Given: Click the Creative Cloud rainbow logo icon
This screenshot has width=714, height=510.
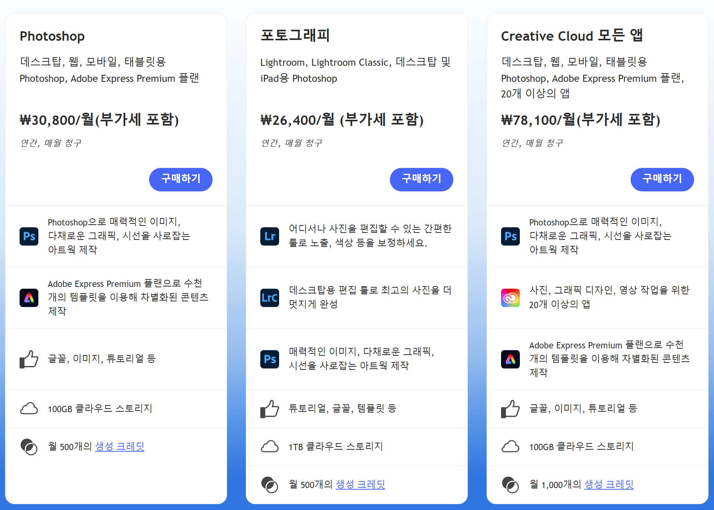Looking at the screenshot, I should (x=510, y=298).
